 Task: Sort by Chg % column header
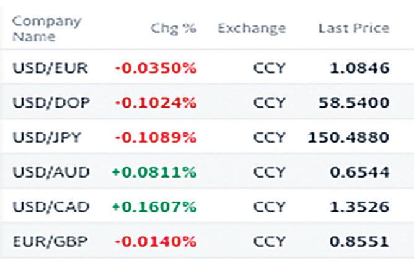click(x=174, y=28)
